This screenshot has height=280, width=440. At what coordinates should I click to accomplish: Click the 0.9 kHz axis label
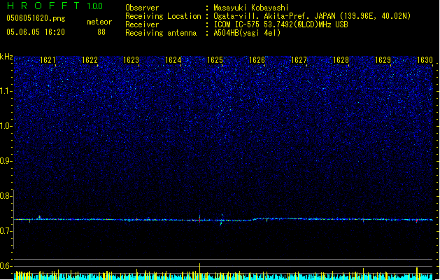pos(6,161)
